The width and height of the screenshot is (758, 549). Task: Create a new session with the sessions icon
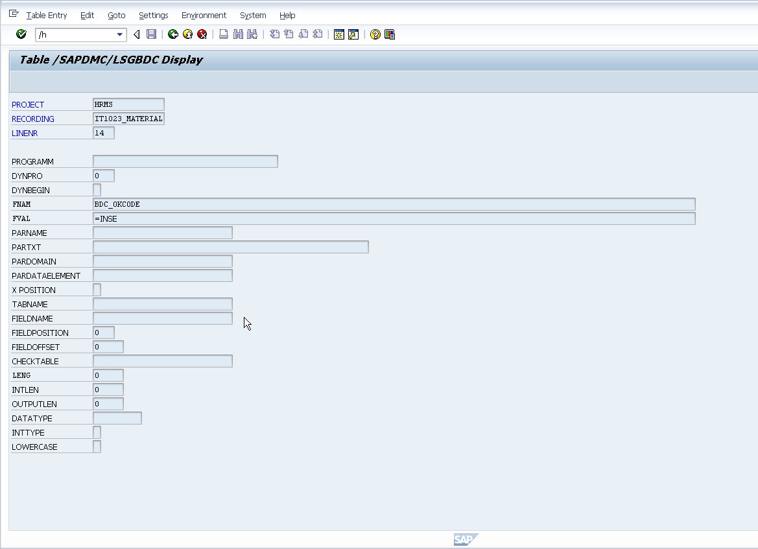(338, 34)
